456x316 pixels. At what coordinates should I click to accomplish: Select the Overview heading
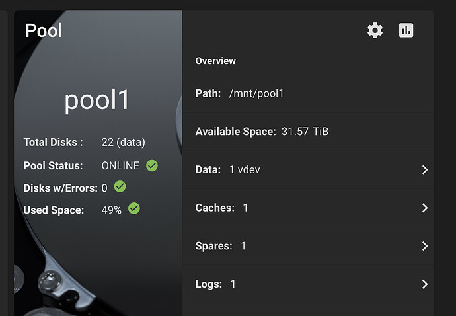tap(215, 61)
